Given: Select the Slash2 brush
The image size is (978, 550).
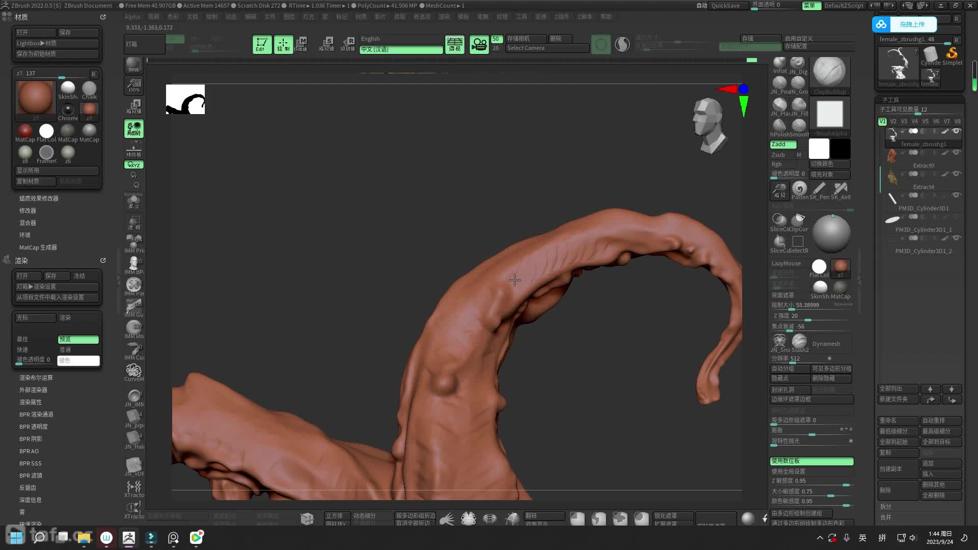Looking at the screenshot, I should point(800,343).
